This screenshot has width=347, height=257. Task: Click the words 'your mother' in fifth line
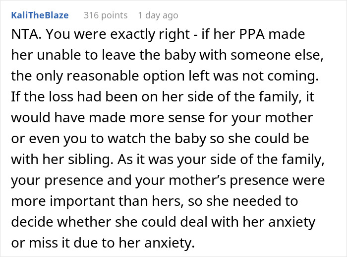click(x=272, y=118)
